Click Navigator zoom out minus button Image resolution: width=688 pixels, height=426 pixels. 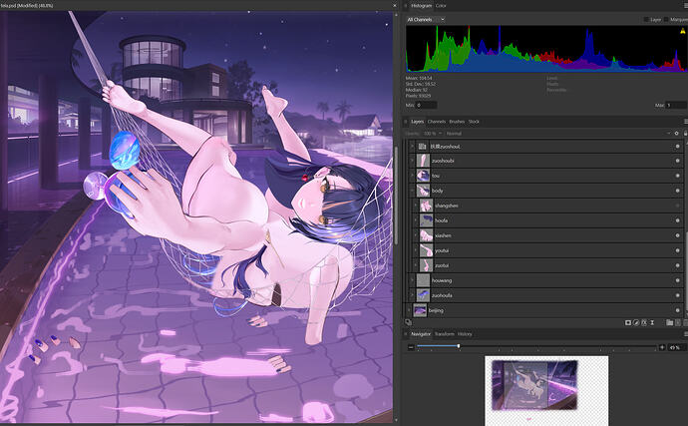pos(411,347)
